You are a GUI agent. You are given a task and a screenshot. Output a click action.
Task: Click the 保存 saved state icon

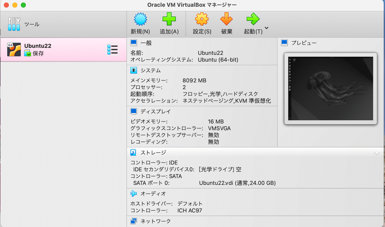point(28,53)
